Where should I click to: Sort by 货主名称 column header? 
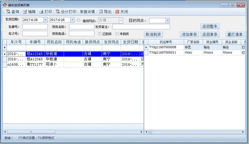[231, 42]
